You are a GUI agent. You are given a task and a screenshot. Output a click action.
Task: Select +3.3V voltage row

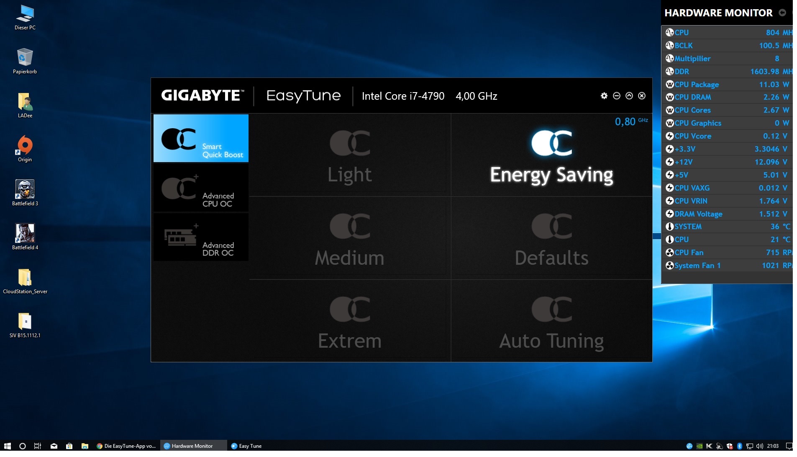728,149
